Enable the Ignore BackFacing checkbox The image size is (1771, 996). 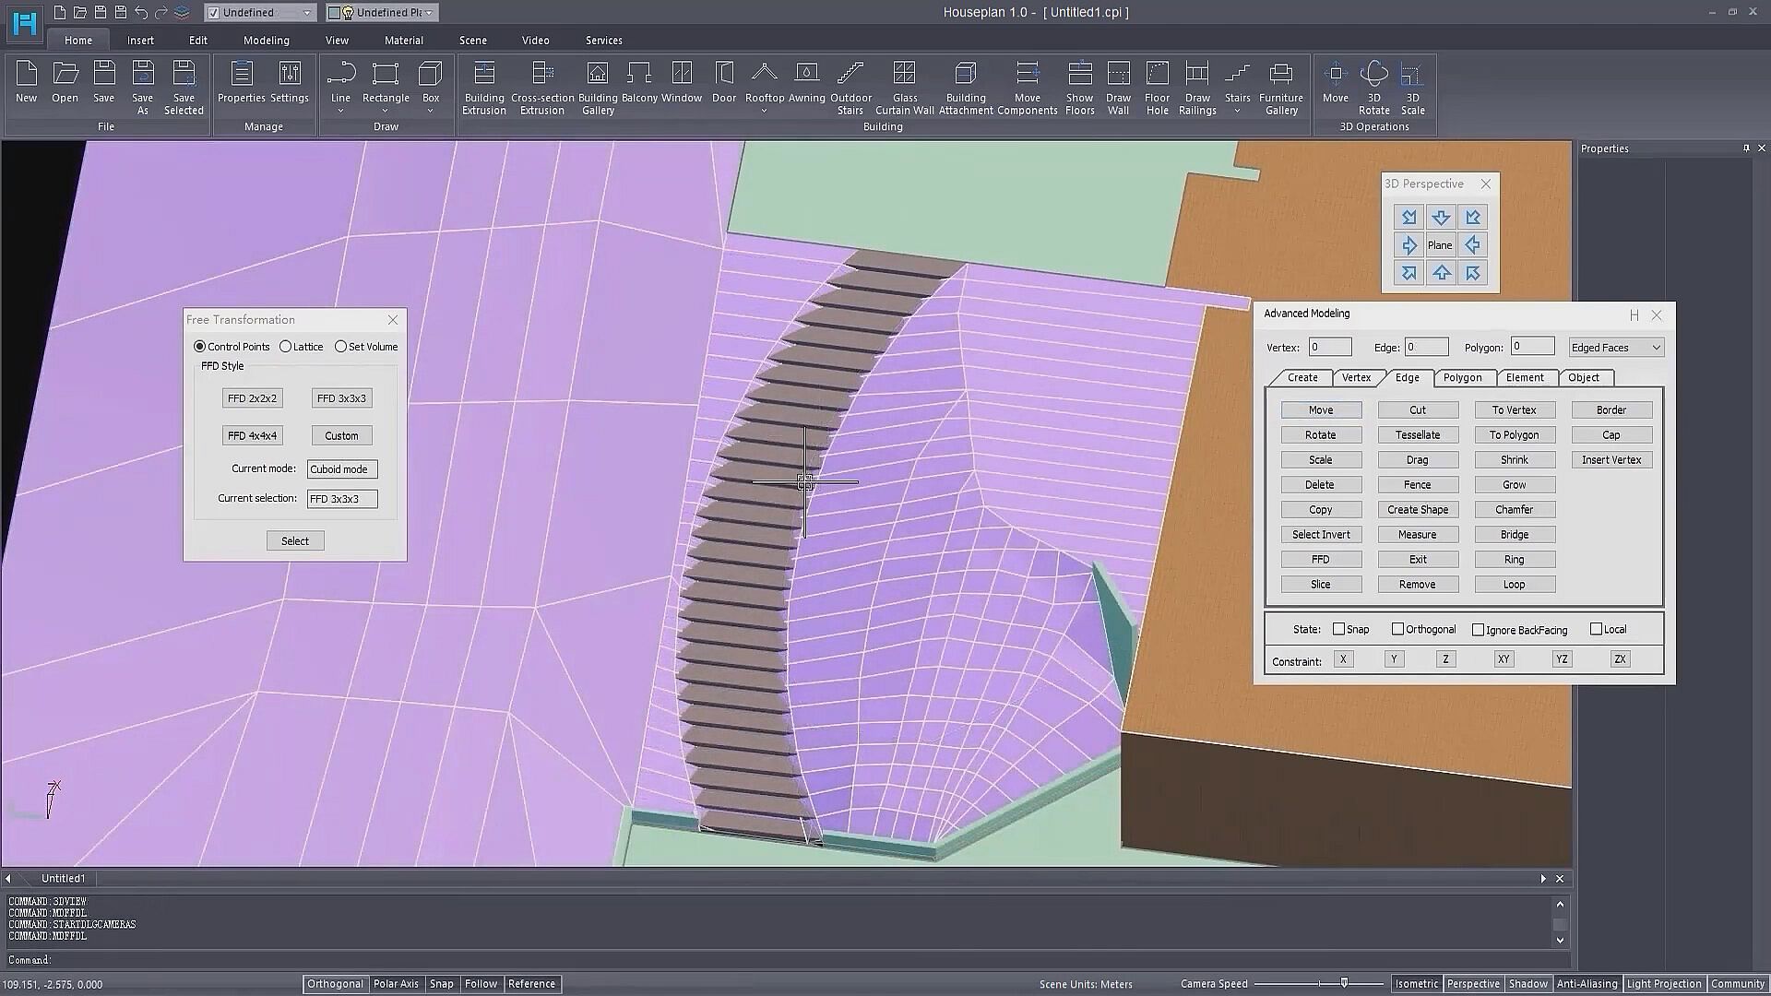coord(1478,630)
